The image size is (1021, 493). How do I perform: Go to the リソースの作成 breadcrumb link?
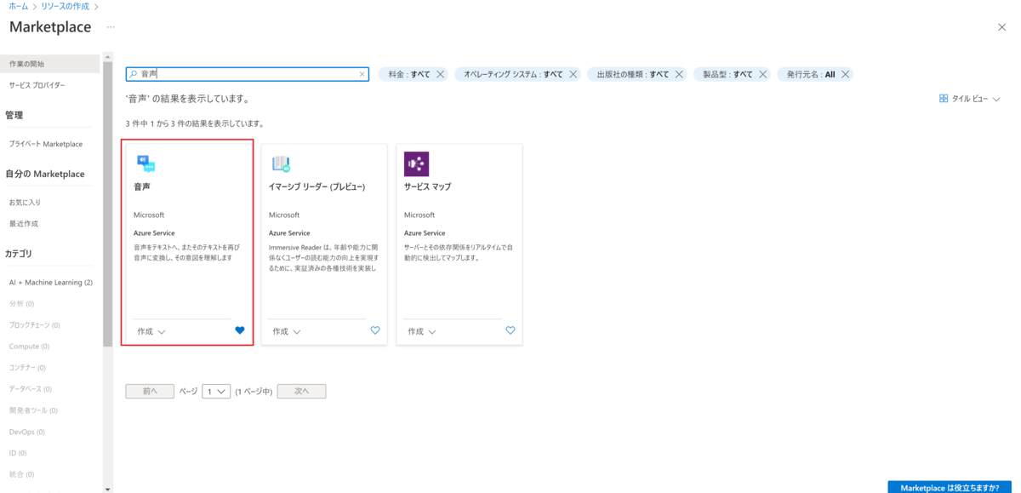65,7
